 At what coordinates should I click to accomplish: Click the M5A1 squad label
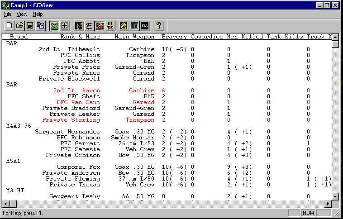(13, 161)
